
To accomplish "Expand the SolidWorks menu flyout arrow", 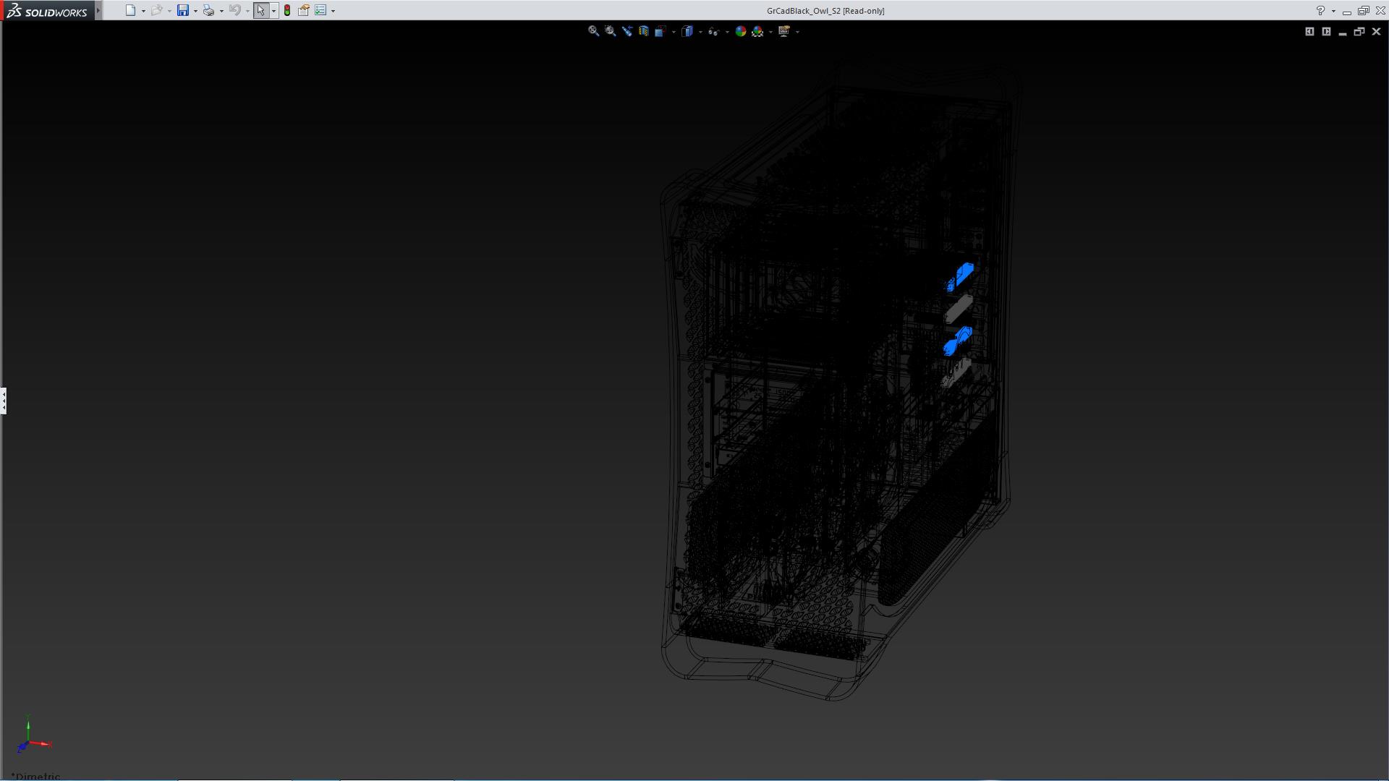I will click(98, 10).
